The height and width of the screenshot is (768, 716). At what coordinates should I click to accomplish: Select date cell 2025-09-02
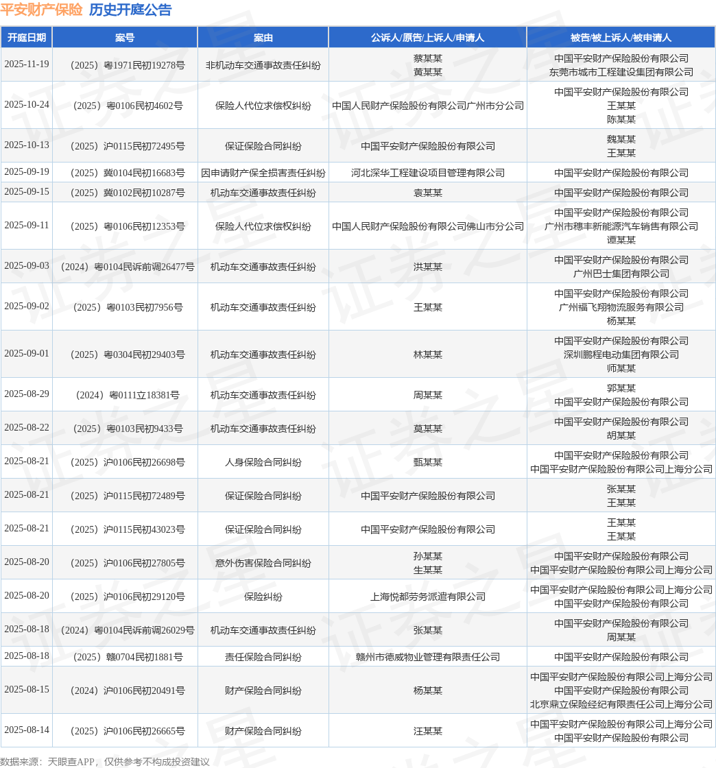[27, 306]
